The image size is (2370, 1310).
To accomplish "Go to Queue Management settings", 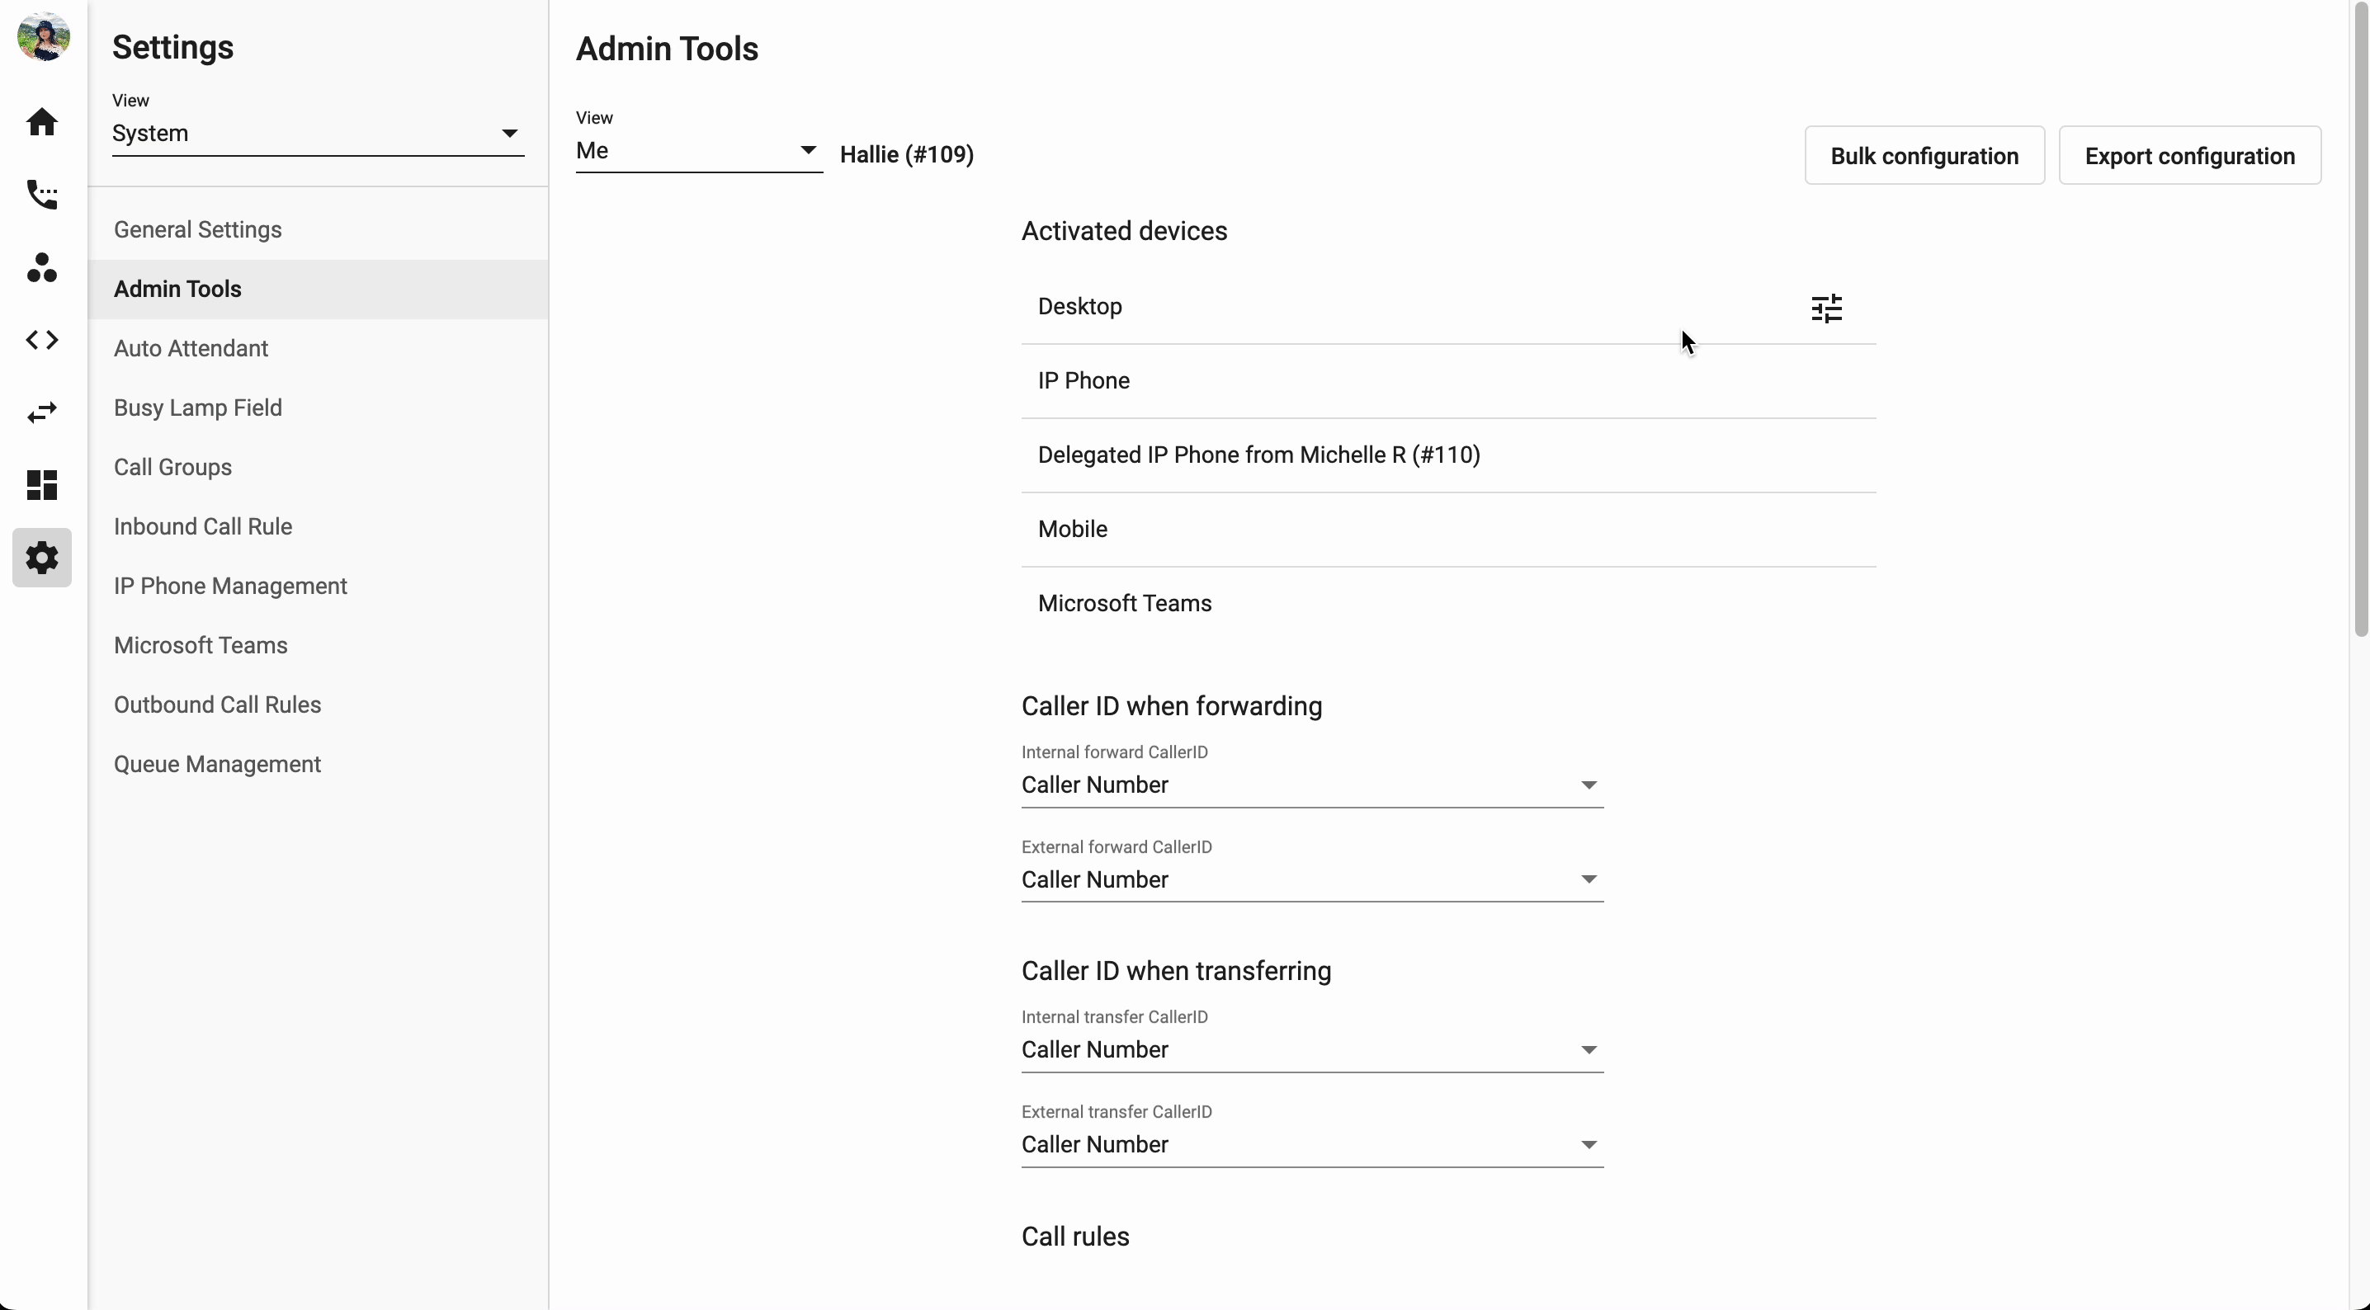I will pos(217,765).
